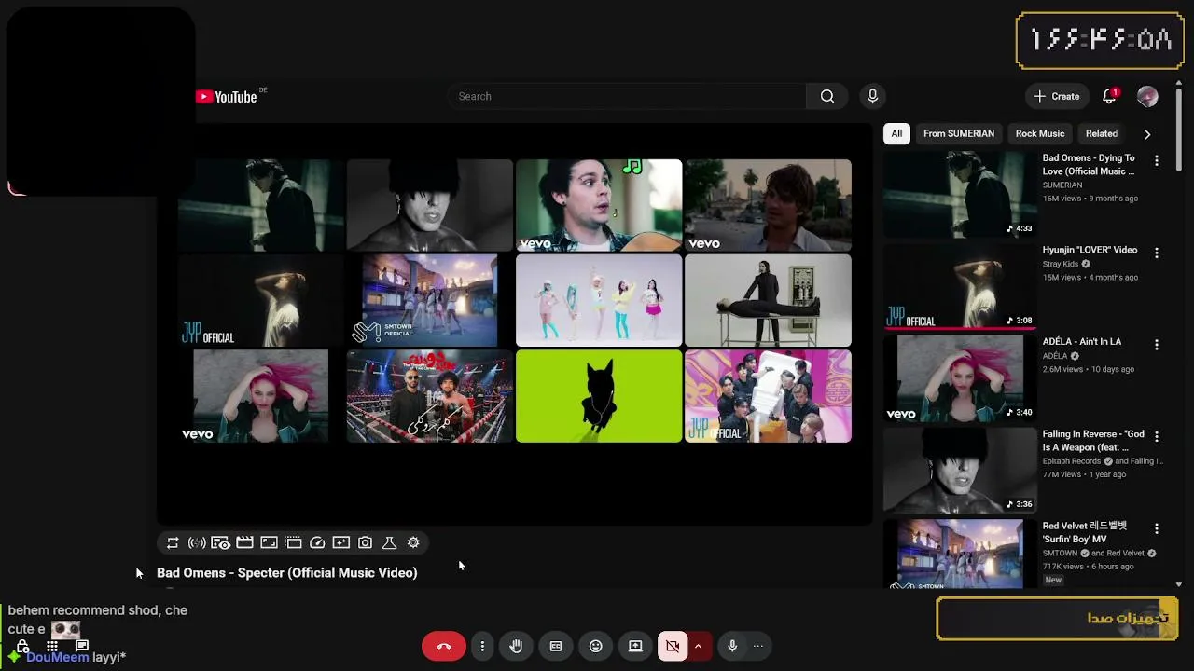Share screen with the present icon
The width and height of the screenshot is (1194, 671).
tap(635, 646)
